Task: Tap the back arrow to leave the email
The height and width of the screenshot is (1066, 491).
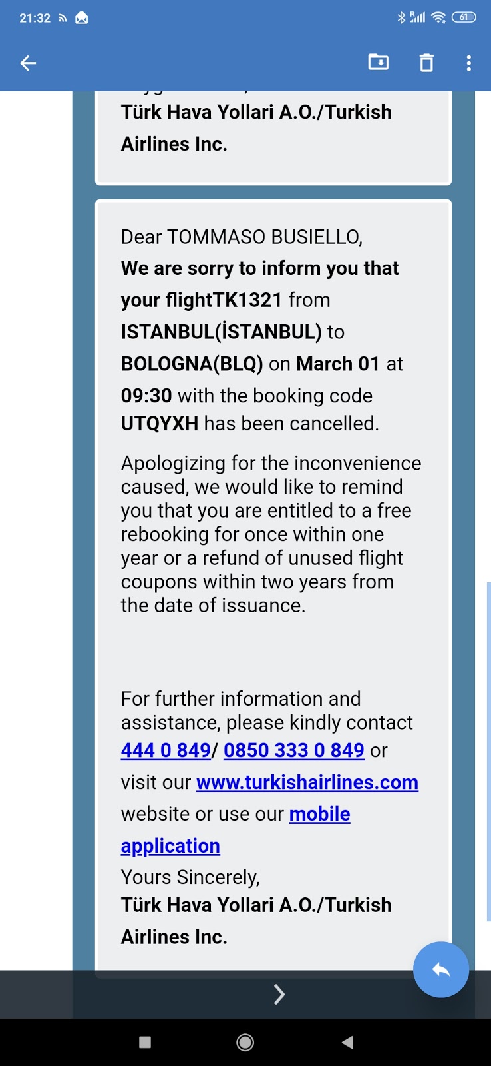Action: (x=28, y=63)
